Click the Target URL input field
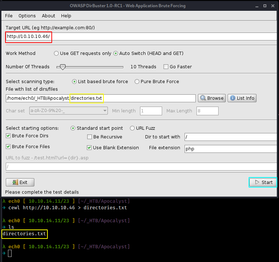Screen dimensions: 279x262 [x=163, y=37]
